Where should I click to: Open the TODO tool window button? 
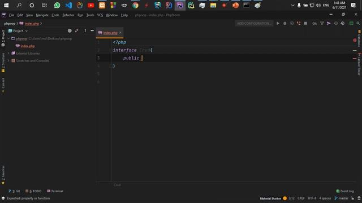pyautogui.click(x=33, y=191)
